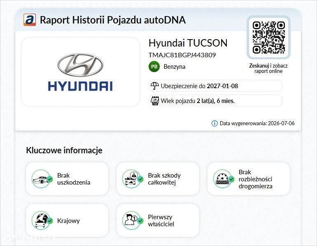The image size is (317, 246).
Task: Click the first owner person icon
Action: point(132,220)
